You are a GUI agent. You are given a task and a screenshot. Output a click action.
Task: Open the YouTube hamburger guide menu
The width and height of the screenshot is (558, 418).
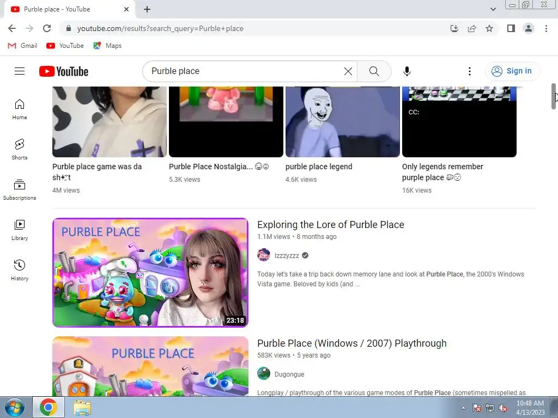point(20,71)
